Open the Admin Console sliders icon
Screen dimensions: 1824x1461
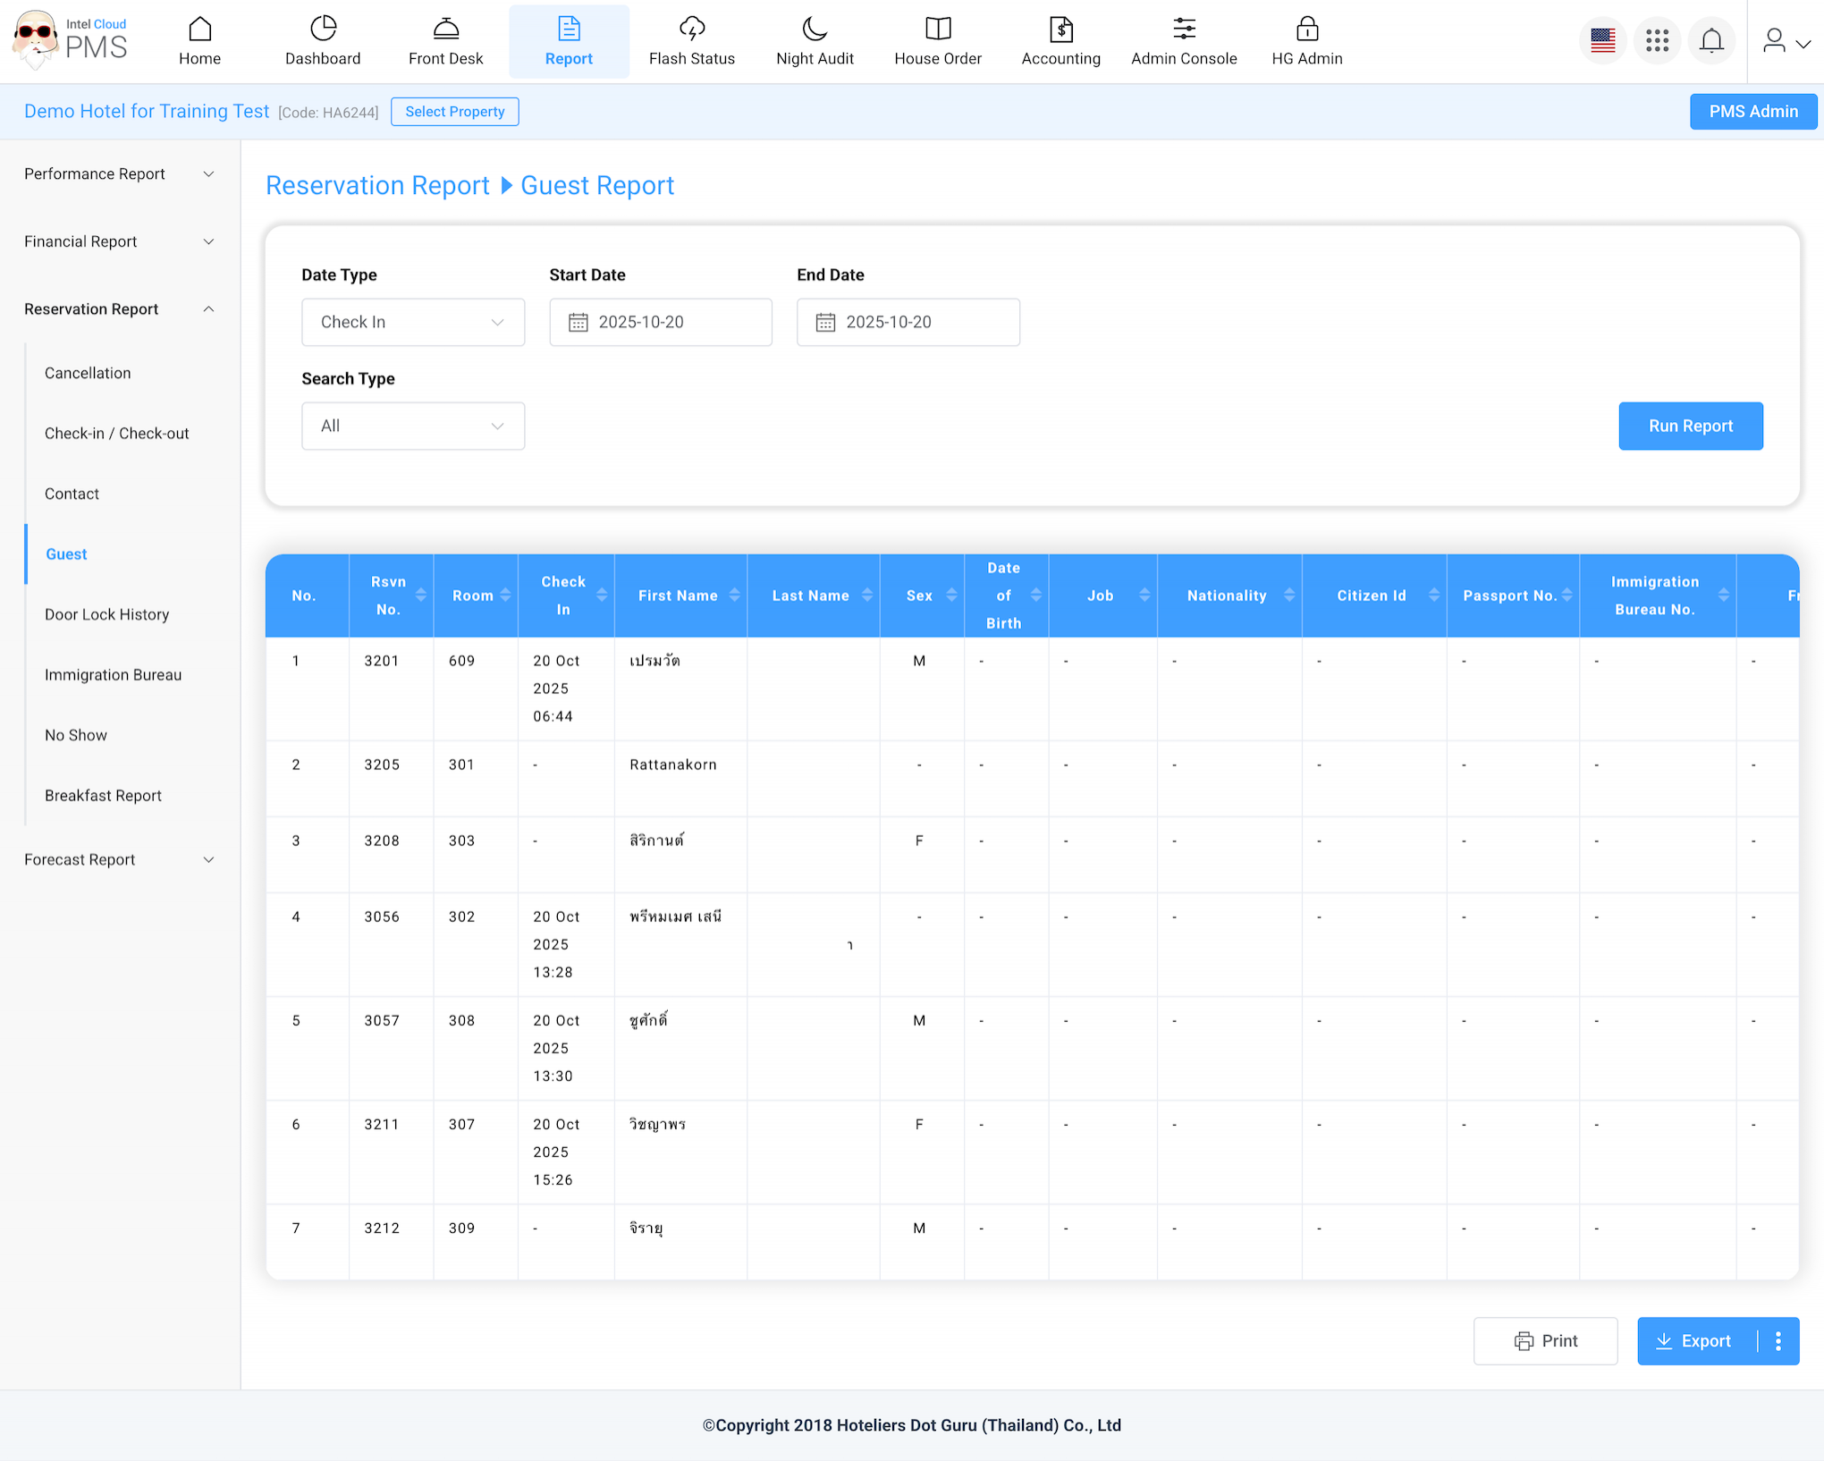[1183, 30]
